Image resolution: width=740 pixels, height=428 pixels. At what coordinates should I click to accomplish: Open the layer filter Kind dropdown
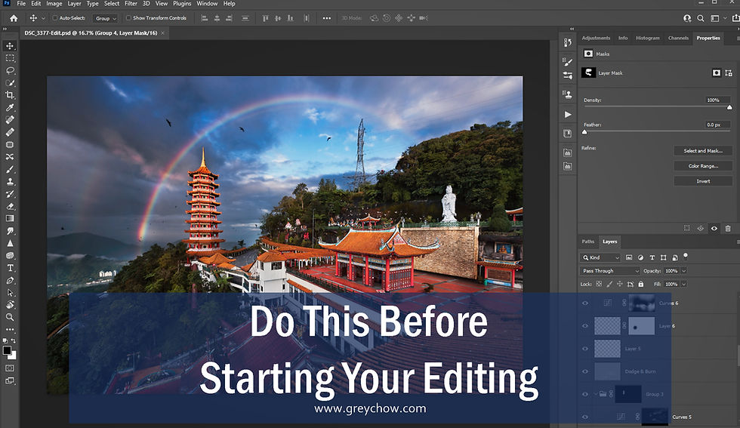click(x=600, y=257)
